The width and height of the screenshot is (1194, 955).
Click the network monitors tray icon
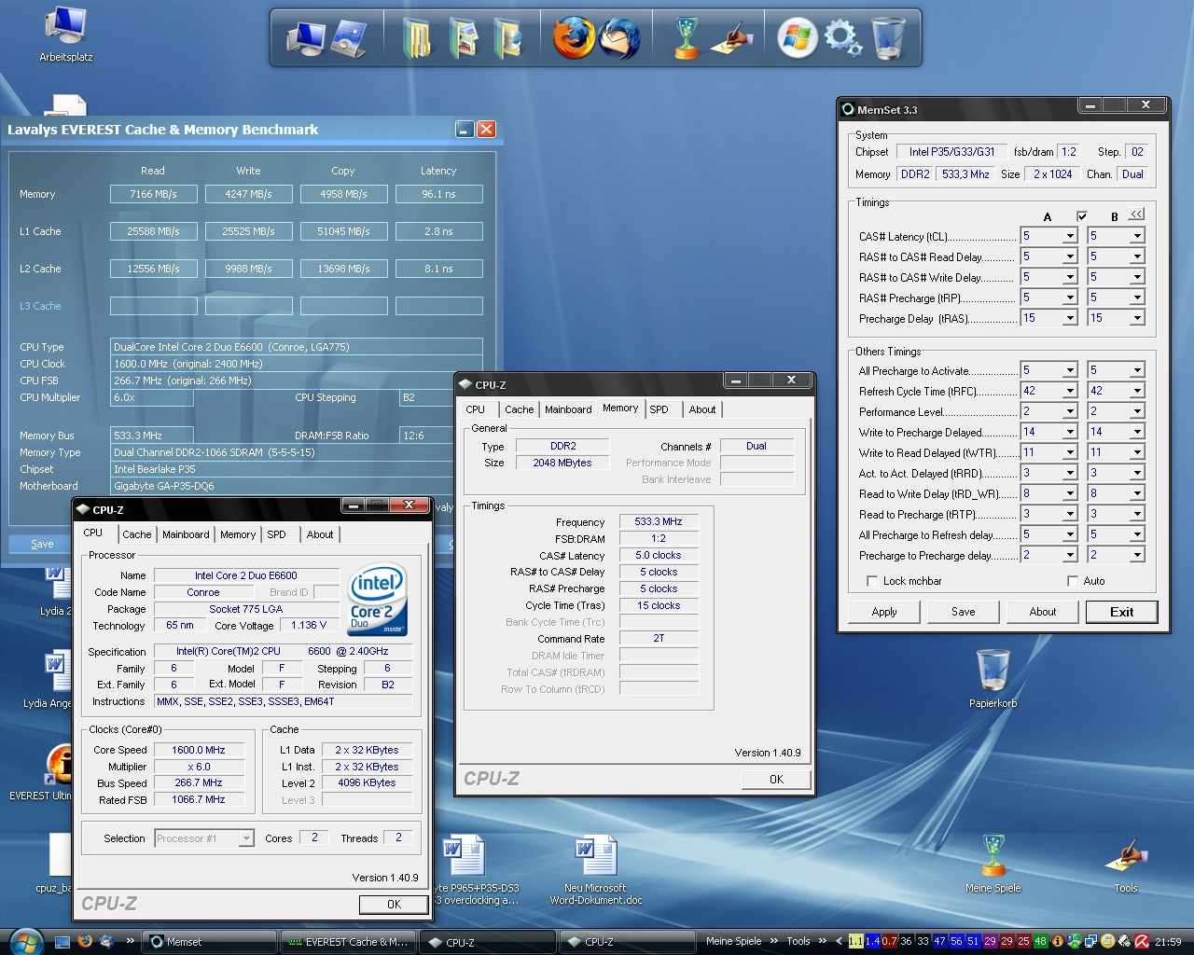point(1090,941)
